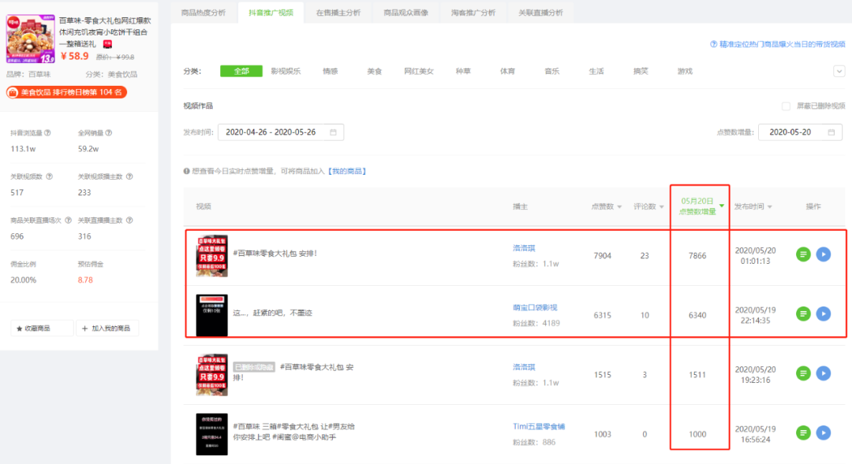Select the 影视娱乐 category filter

286,71
